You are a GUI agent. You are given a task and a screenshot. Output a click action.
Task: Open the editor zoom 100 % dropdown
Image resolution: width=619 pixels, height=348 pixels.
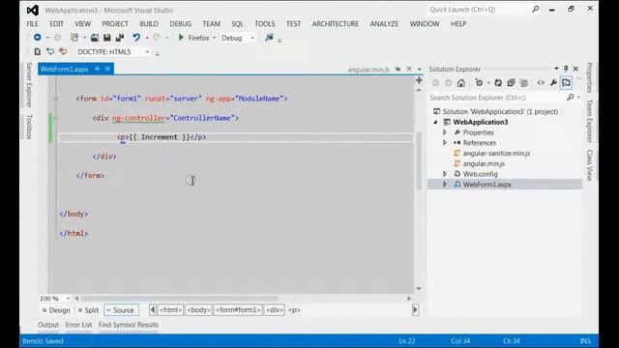click(69, 299)
